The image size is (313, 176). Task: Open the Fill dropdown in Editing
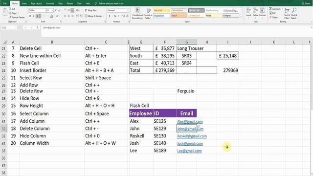click(272, 13)
